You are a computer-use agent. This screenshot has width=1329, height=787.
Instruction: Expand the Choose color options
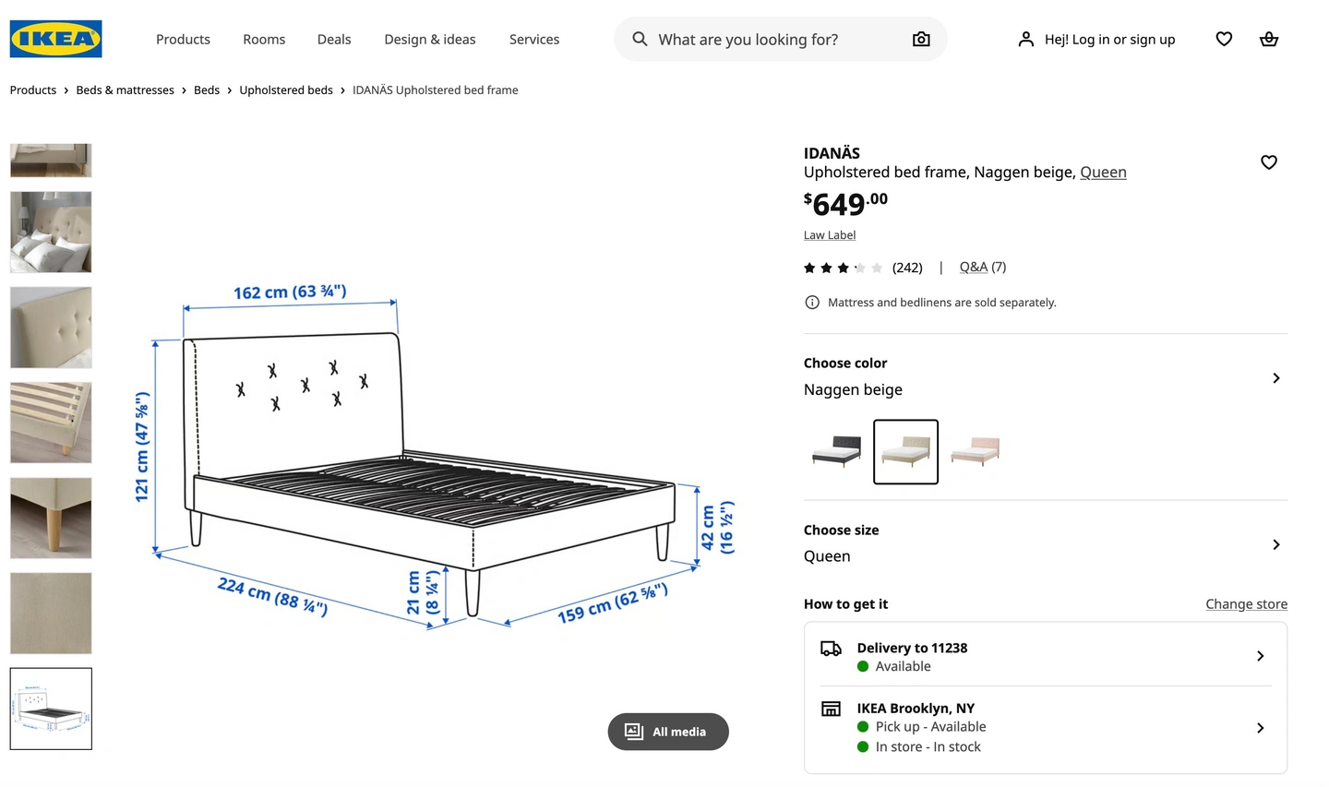(1275, 378)
